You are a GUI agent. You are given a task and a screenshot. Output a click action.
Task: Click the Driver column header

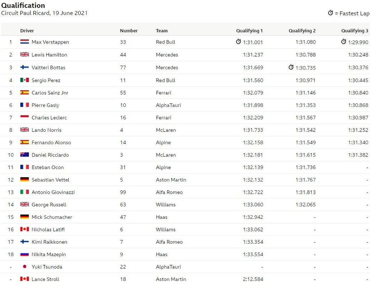point(27,30)
